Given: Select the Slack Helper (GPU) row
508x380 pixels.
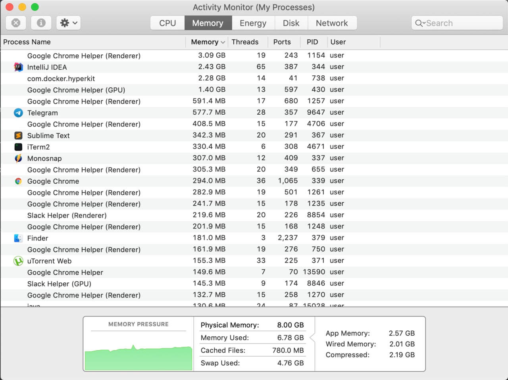Looking at the screenshot, I should pos(254,284).
